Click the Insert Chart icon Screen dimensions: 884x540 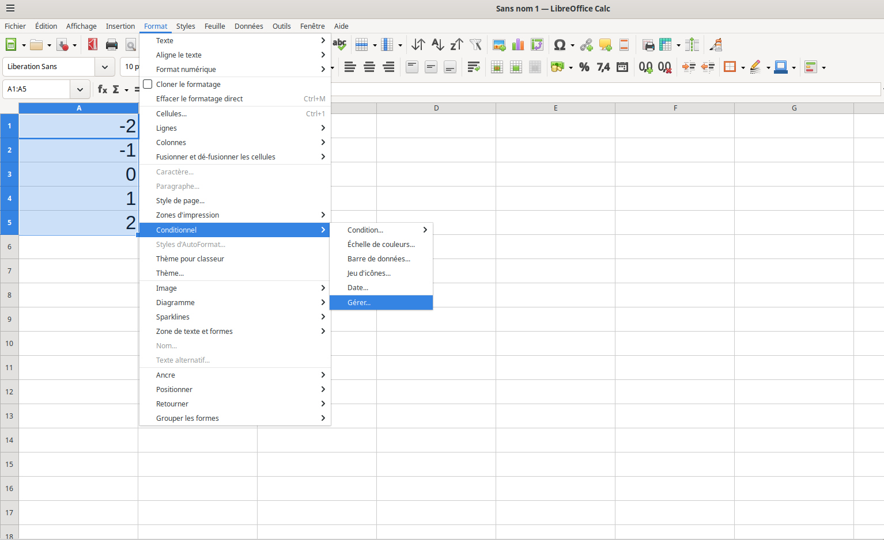click(518, 45)
